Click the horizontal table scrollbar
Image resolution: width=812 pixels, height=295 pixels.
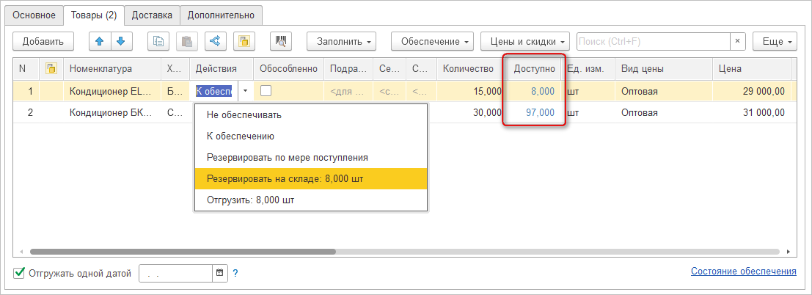click(x=183, y=251)
